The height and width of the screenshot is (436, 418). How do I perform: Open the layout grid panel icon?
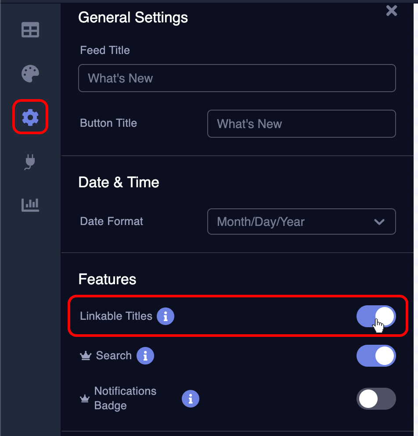[x=30, y=29]
